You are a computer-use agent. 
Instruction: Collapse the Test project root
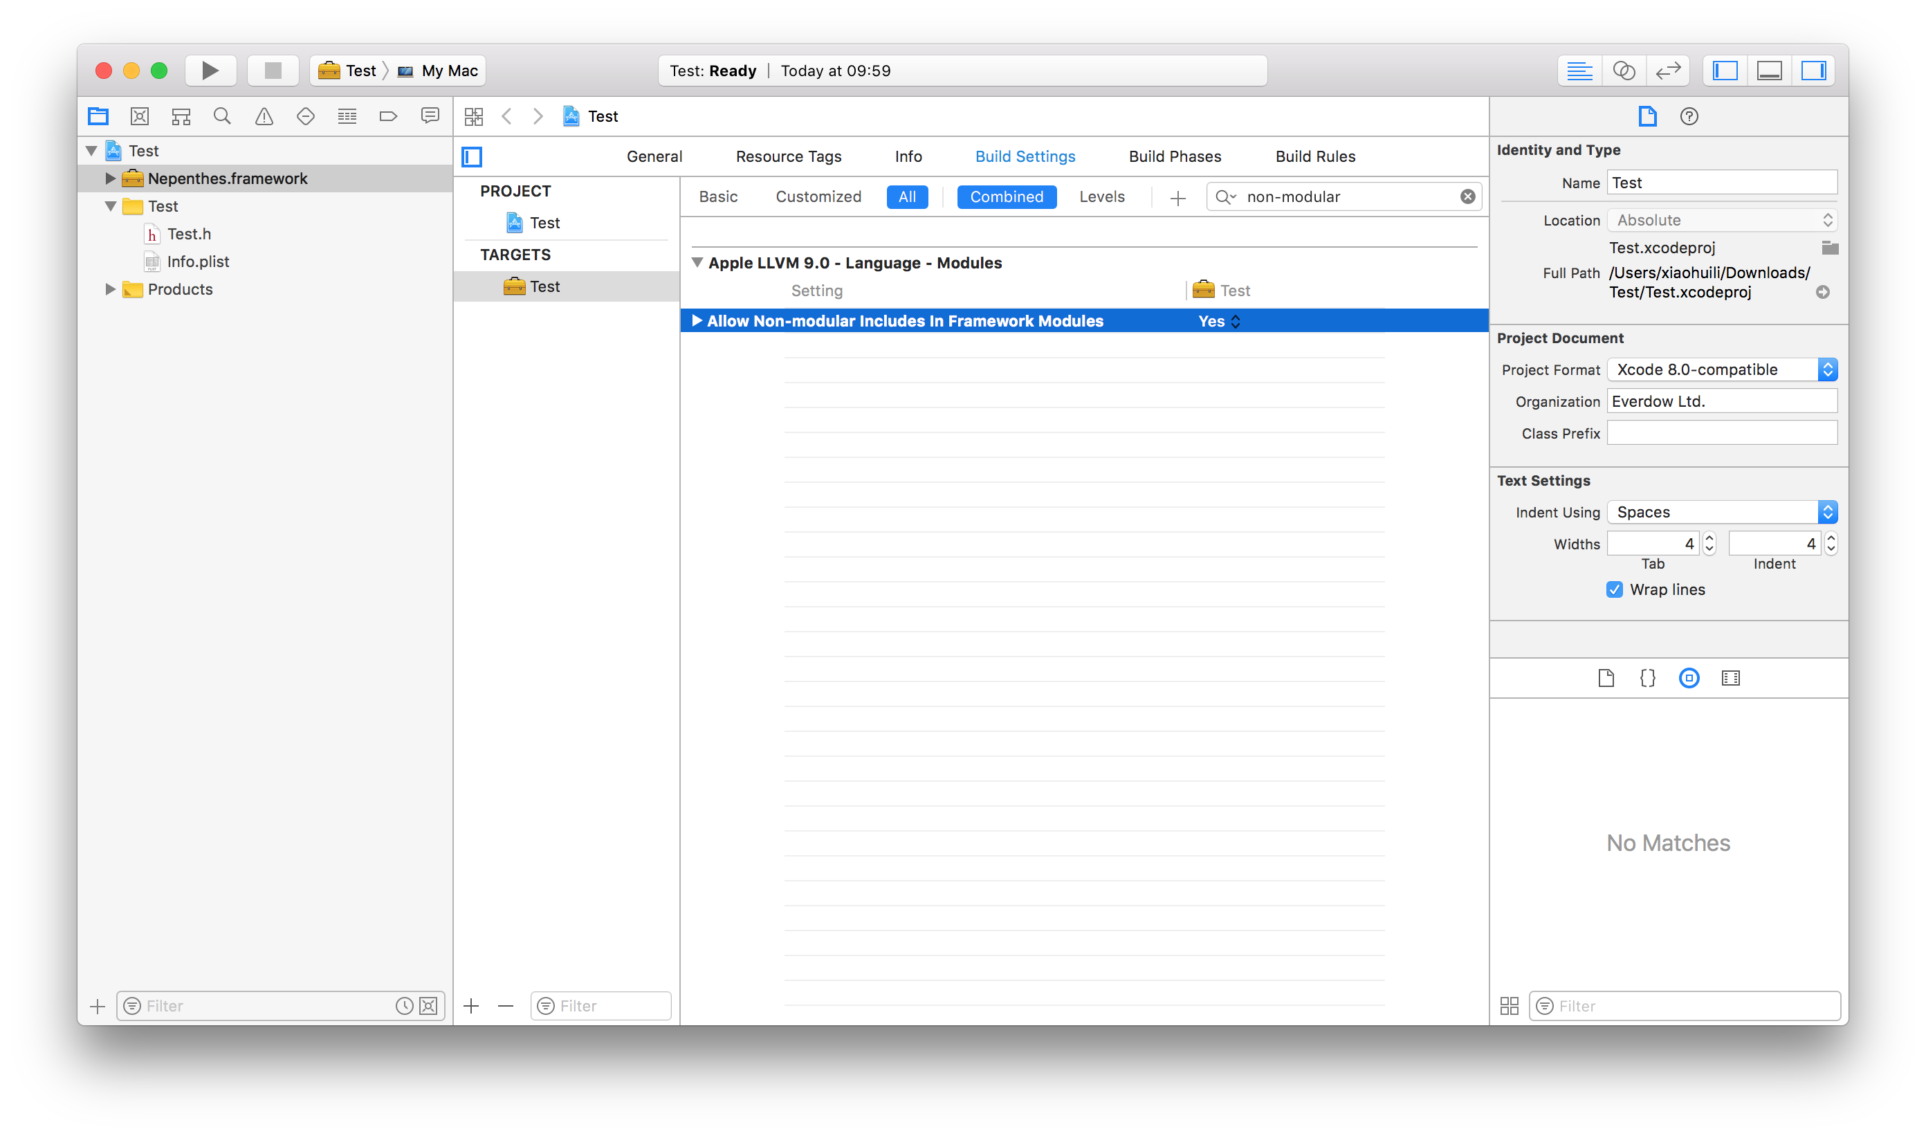pyautogui.click(x=92, y=151)
